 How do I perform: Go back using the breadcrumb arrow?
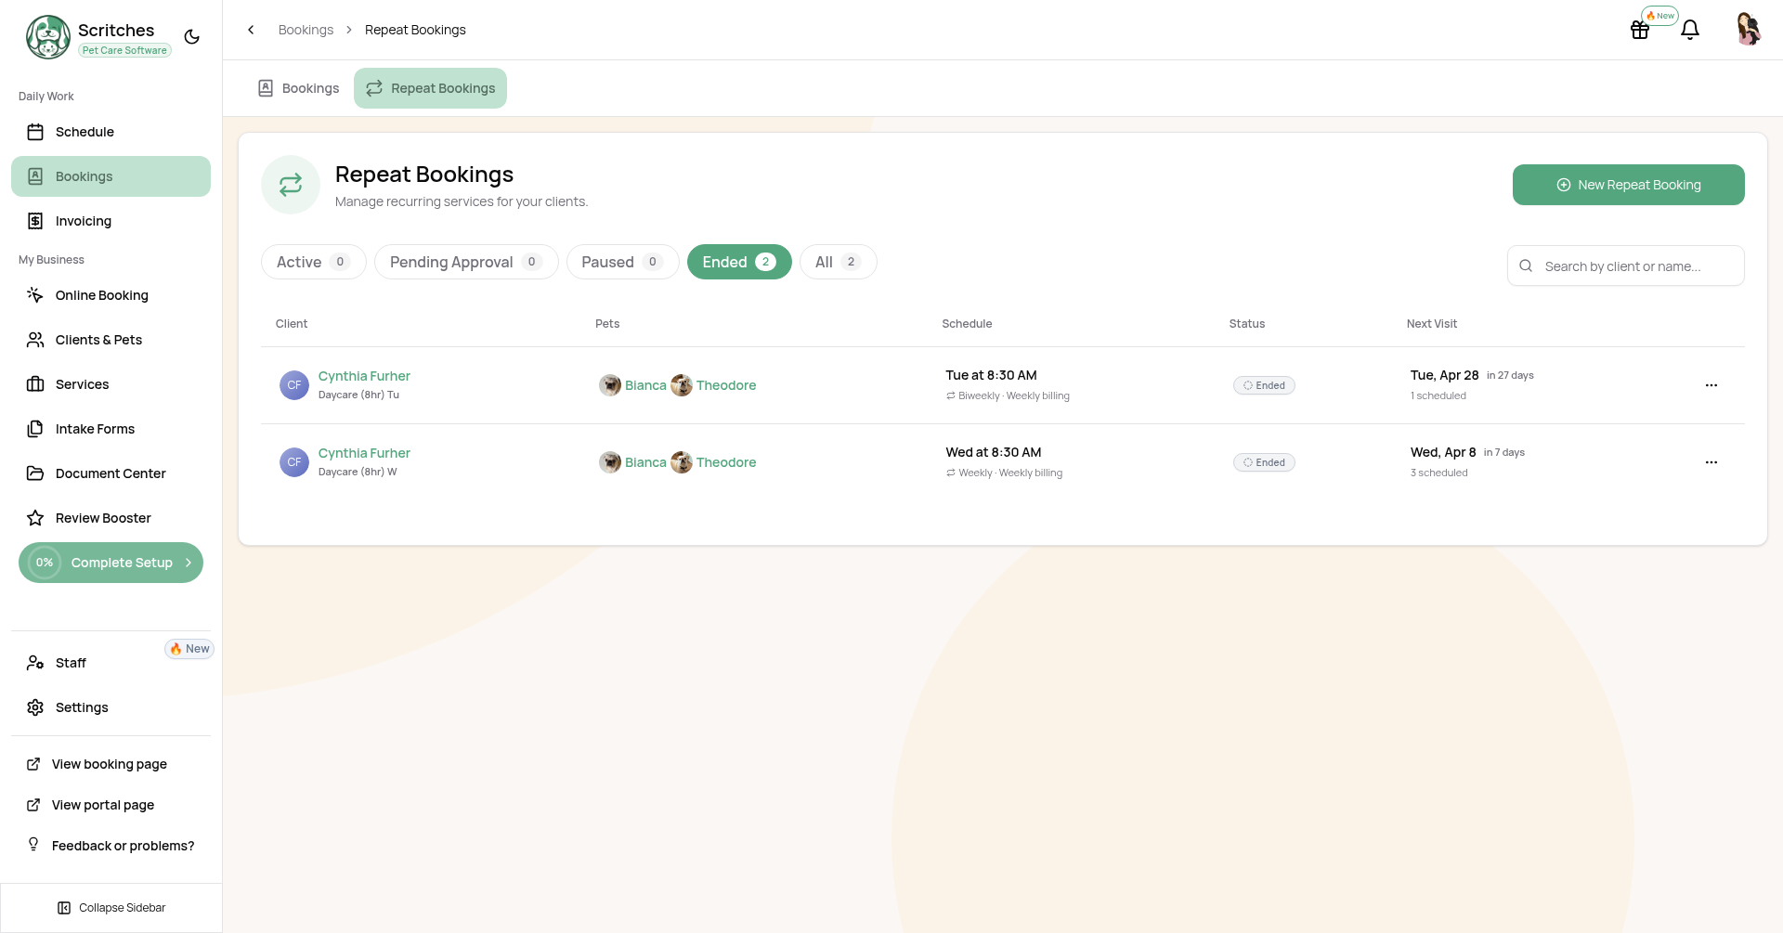click(x=251, y=30)
